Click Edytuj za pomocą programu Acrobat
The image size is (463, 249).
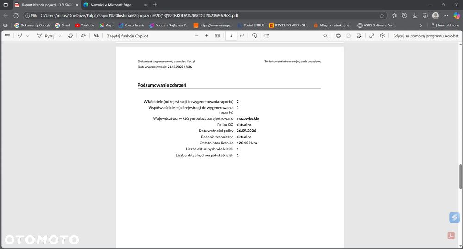tap(426, 36)
